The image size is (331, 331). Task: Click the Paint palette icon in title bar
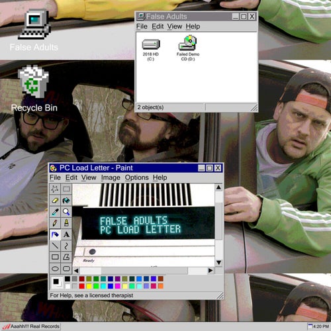point(53,168)
